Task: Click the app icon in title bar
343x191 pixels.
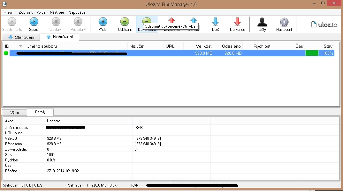Action: [4, 4]
